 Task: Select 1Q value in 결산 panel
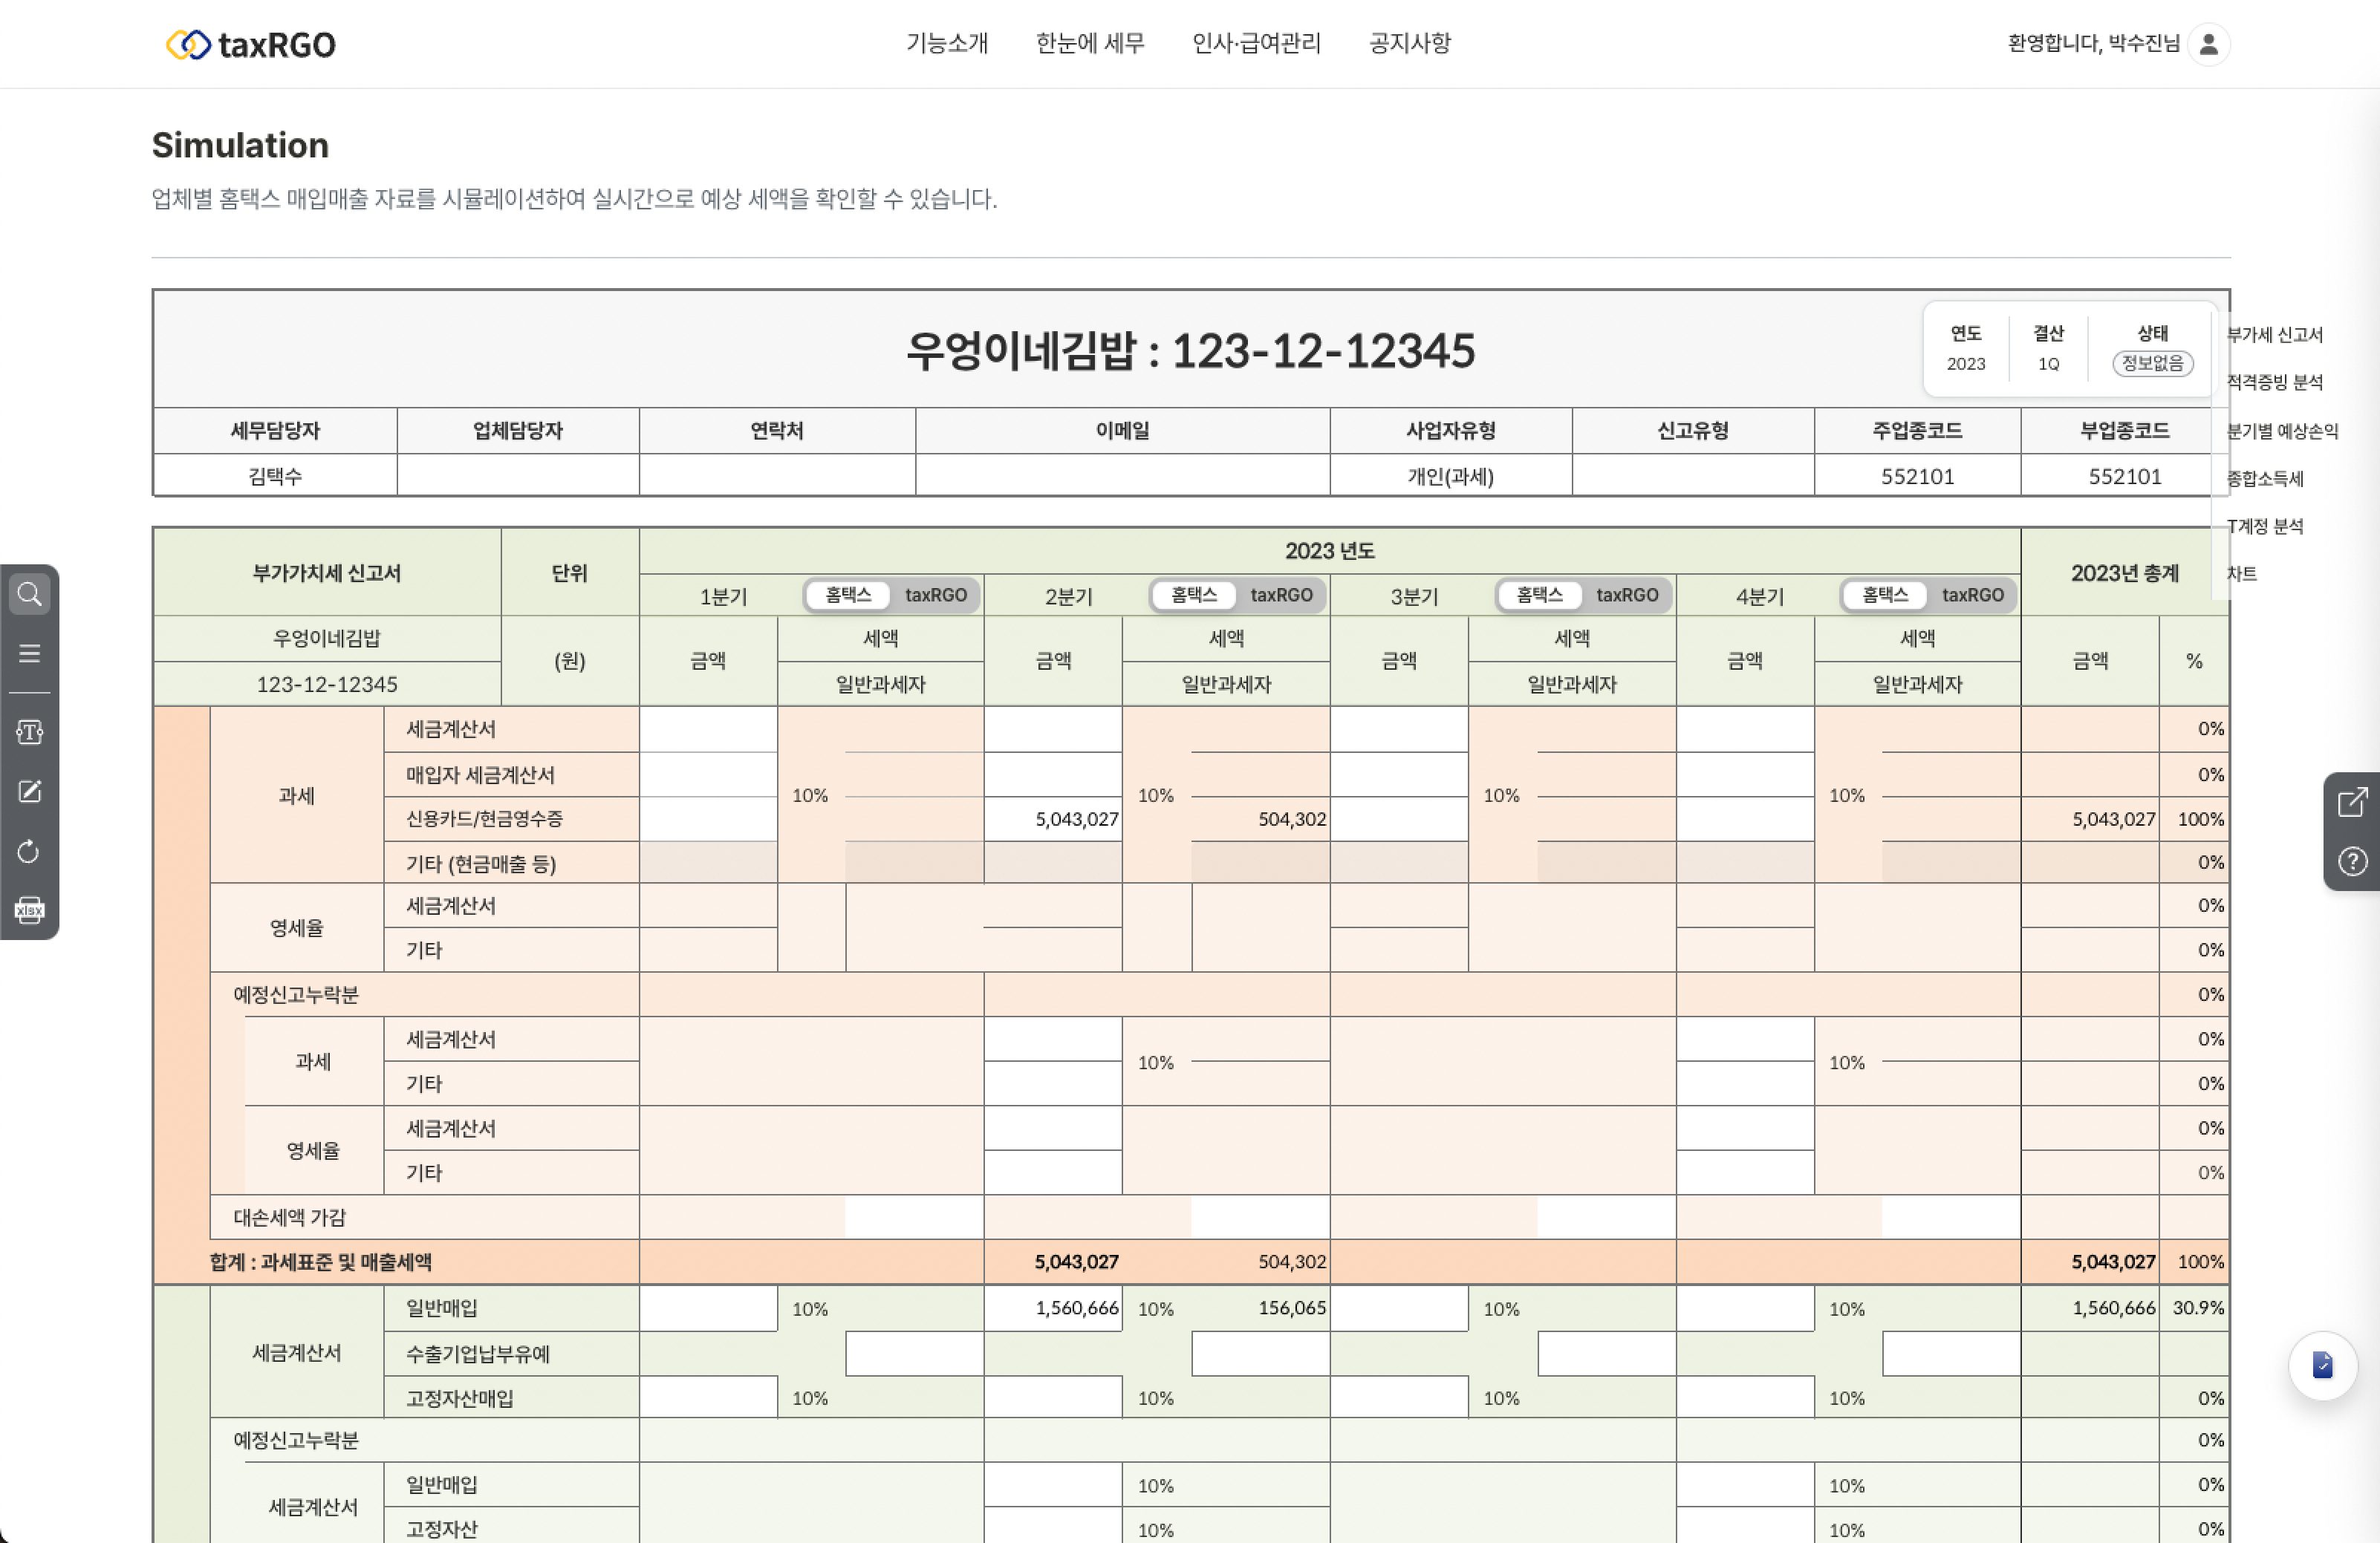click(x=2048, y=364)
